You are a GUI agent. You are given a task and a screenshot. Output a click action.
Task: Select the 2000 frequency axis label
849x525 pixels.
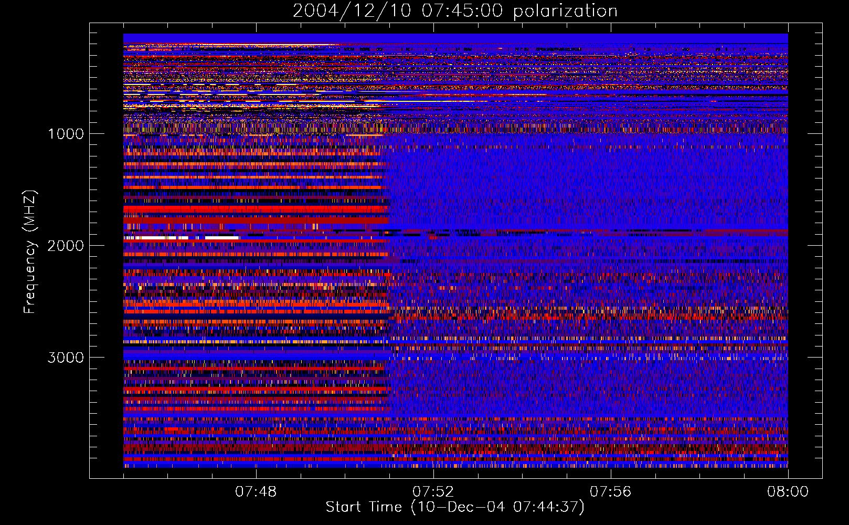pos(66,246)
